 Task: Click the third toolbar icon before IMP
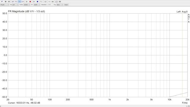tap(9, 1)
